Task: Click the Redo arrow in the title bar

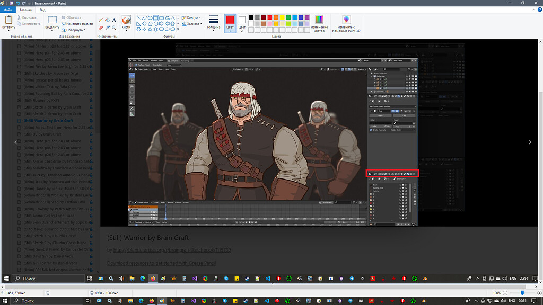Action: (x=24, y=3)
